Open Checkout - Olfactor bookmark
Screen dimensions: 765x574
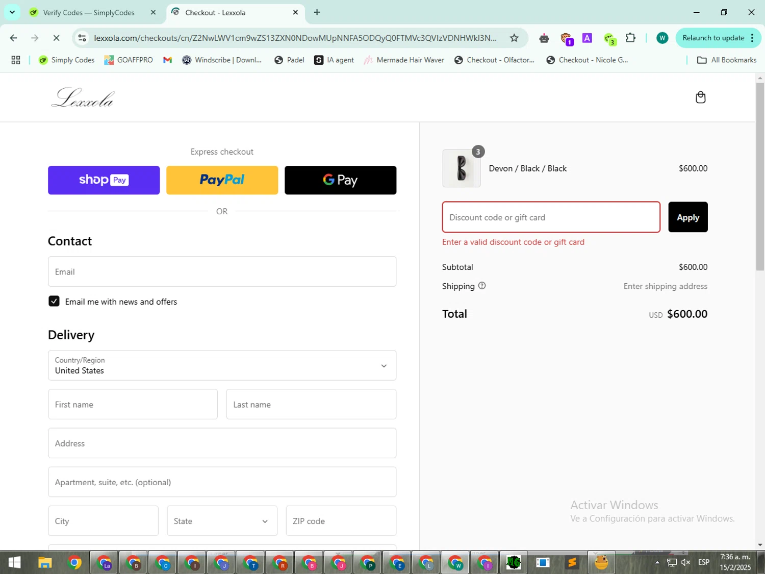pyautogui.click(x=494, y=60)
